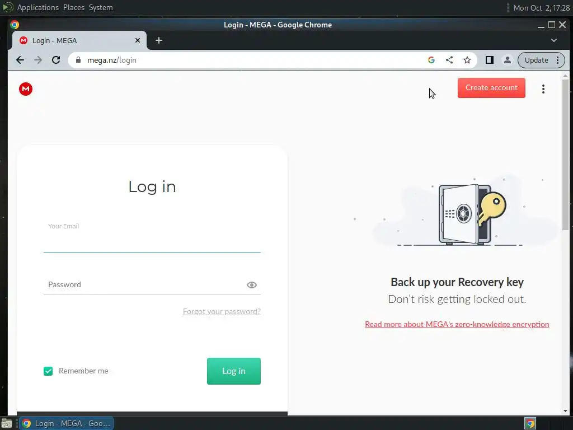Share this page using the share icon
The width and height of the screenshot is (573, 430).
pyautogui.click(x=449, y=60)
